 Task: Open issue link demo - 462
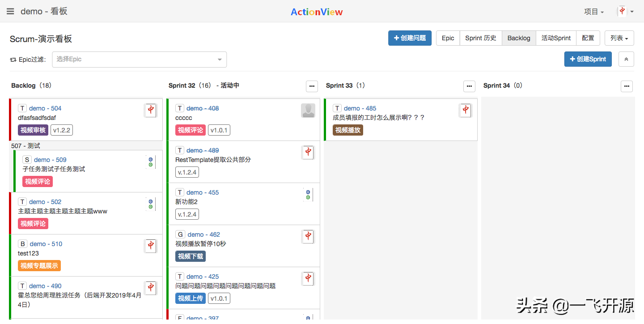(203, 234)
